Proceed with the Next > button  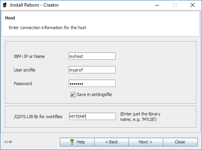tap(146, 142)
